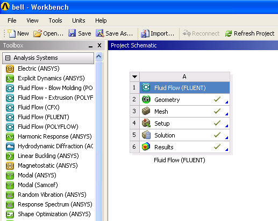Open the Units menu
Image resolution: width=278 pixels, height=221 pixels.
tap(79, 20)
